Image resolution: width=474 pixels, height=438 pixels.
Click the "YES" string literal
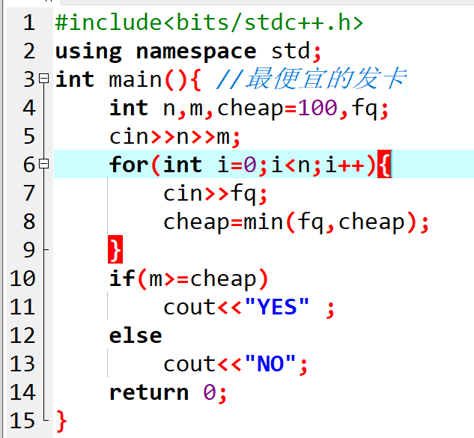point(277,306)
